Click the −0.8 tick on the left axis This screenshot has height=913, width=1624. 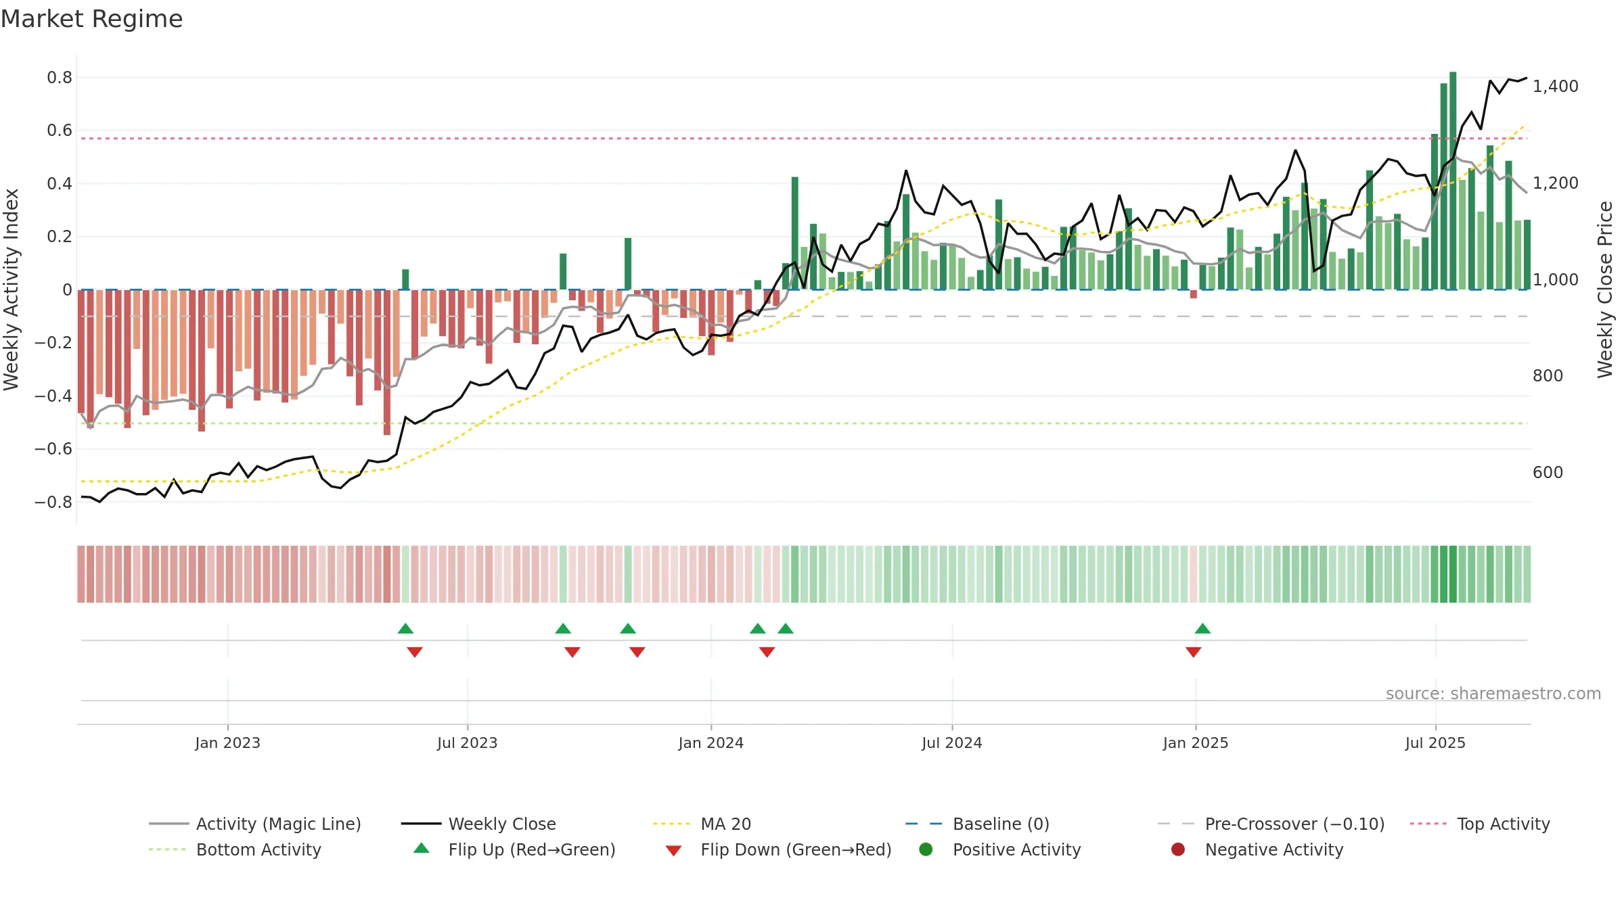(53, 502)
